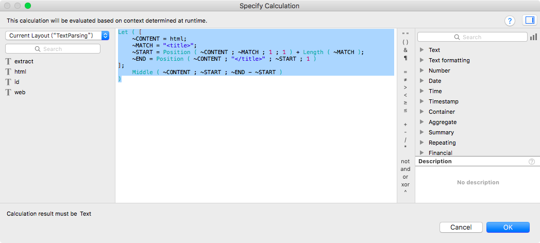Click the text type icon beside web
The width and height of the screenshot is (540, 243).
8,92
